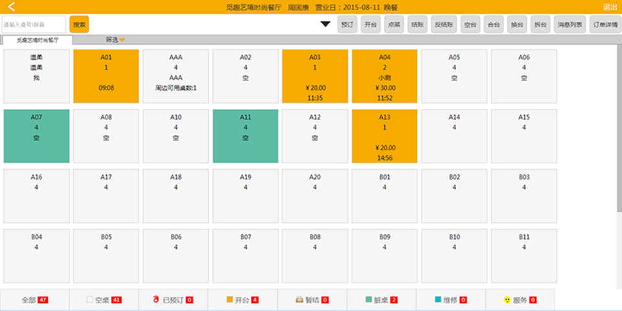Screen dimensions: 622x311
Task: Select table A15
Action: 524,136
